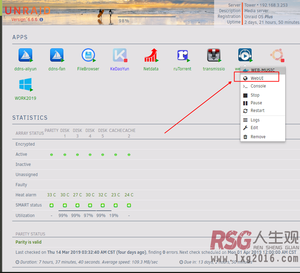The height and width of the screenshot is (273, 300).
Task: Click the ruTorrent label
Action: pos(182,69)
